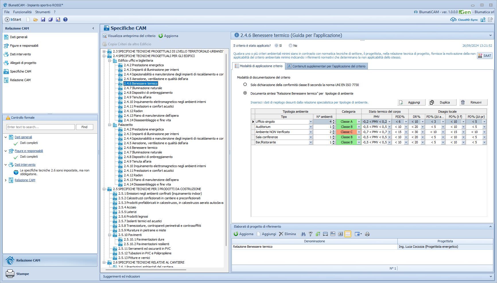Image resolution: width=497 pixels, height=283 pixels.
Task: Open the Categoria dropdown for Ambiente NON Verificato
Action: 359,132
